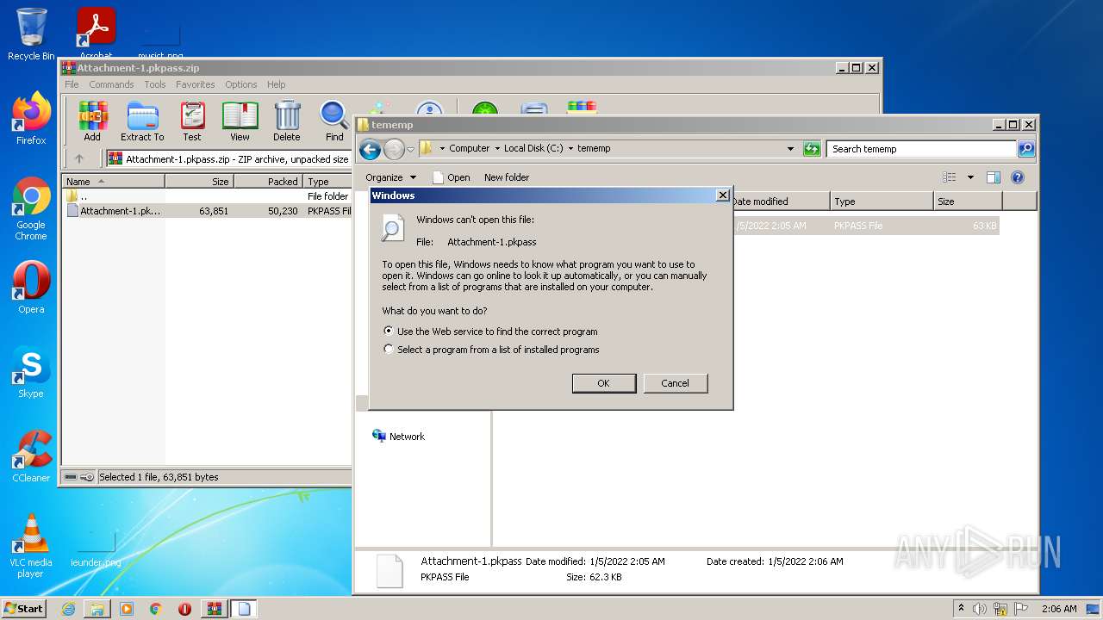Open WinRAR Help menu
Viewport: 1103px width, 620px height.
(276, 84)
